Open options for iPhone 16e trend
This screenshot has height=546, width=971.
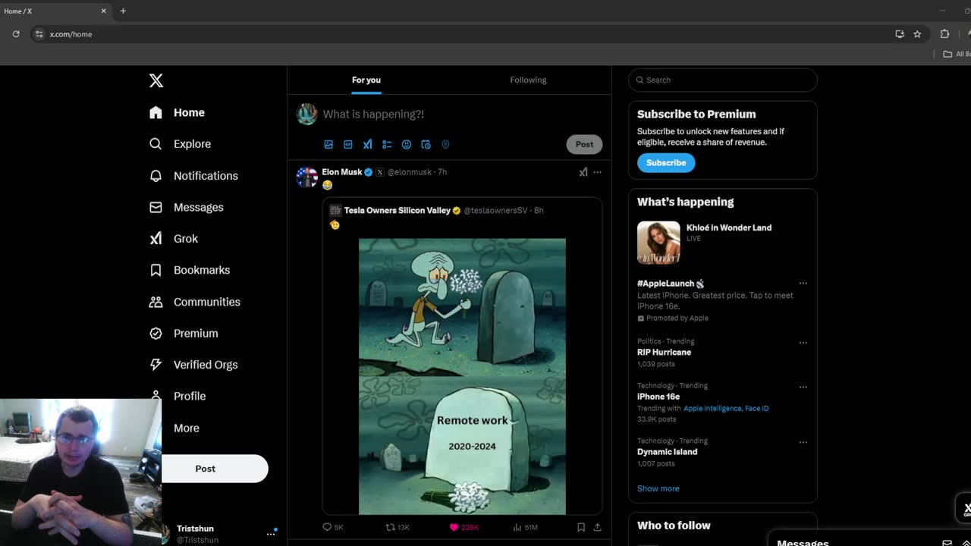[x=803, y=387]
